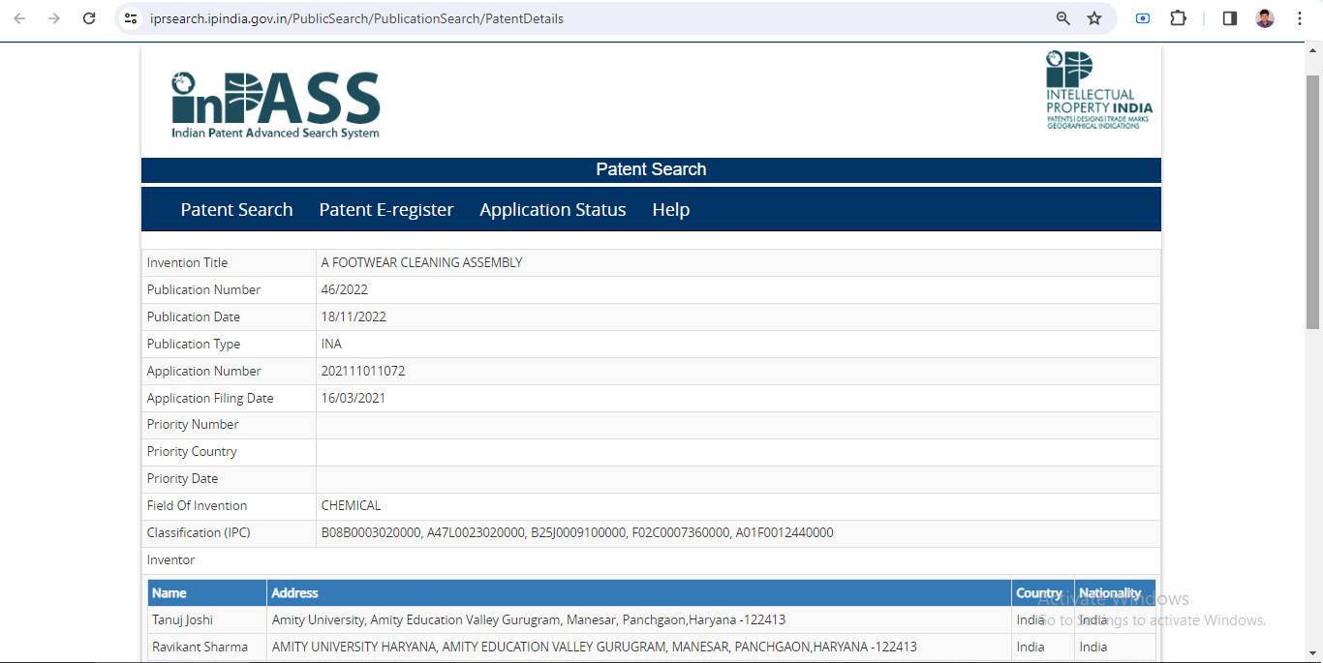Open Chrome three-dot menu
Viewport: 1323px width, 663px height.
[x=1300, y=18]
